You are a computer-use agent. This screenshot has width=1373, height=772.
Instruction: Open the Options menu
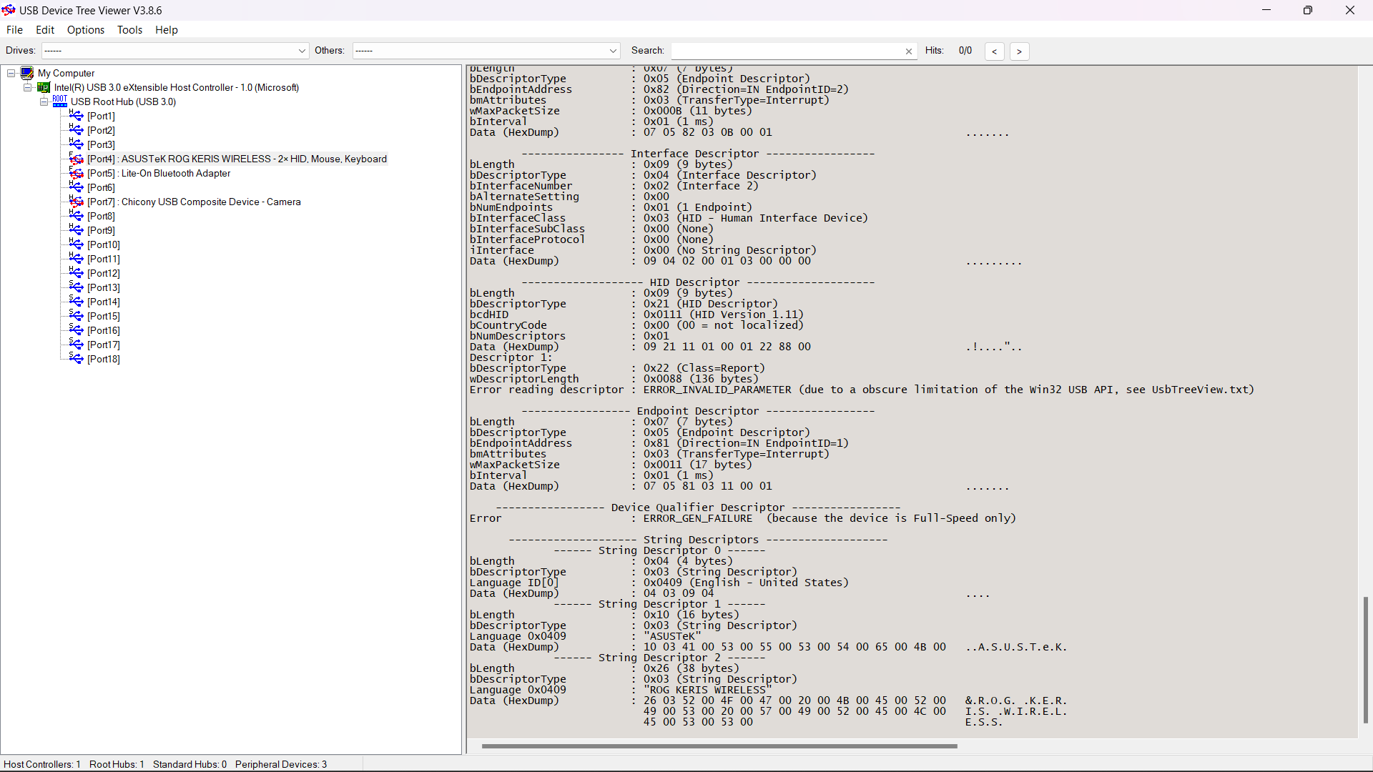click(x=85, y=30)
